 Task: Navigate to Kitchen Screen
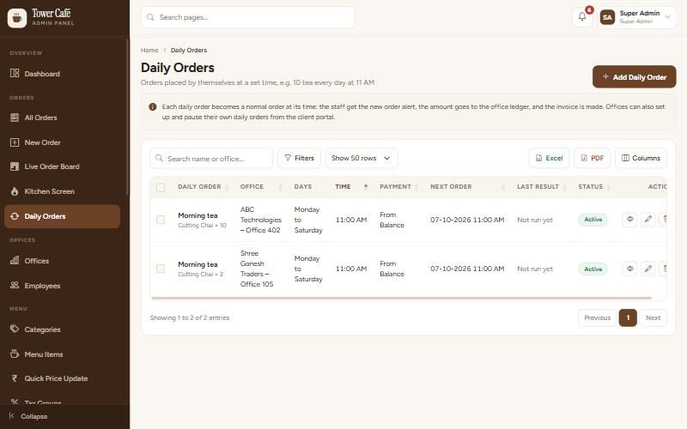coord(62,191)
